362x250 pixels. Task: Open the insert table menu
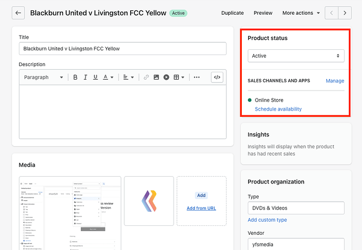click(179, 78)
